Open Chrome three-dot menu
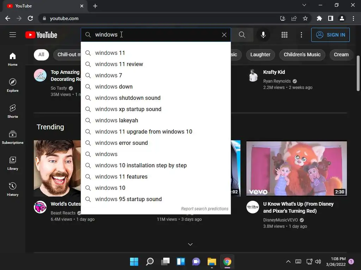Viewport: 361px width, 270px height. tap(353, 18)
